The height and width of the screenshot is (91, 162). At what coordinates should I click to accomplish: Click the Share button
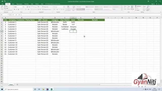point(158,4)
